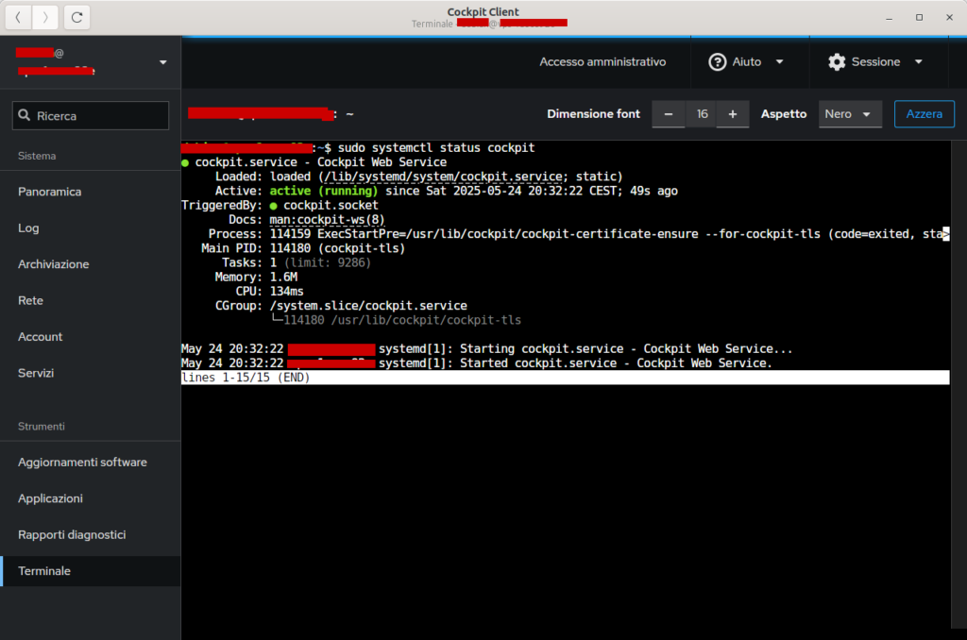Click the 'sudo systemctl status cockpit' command

(x=436, y=148)
